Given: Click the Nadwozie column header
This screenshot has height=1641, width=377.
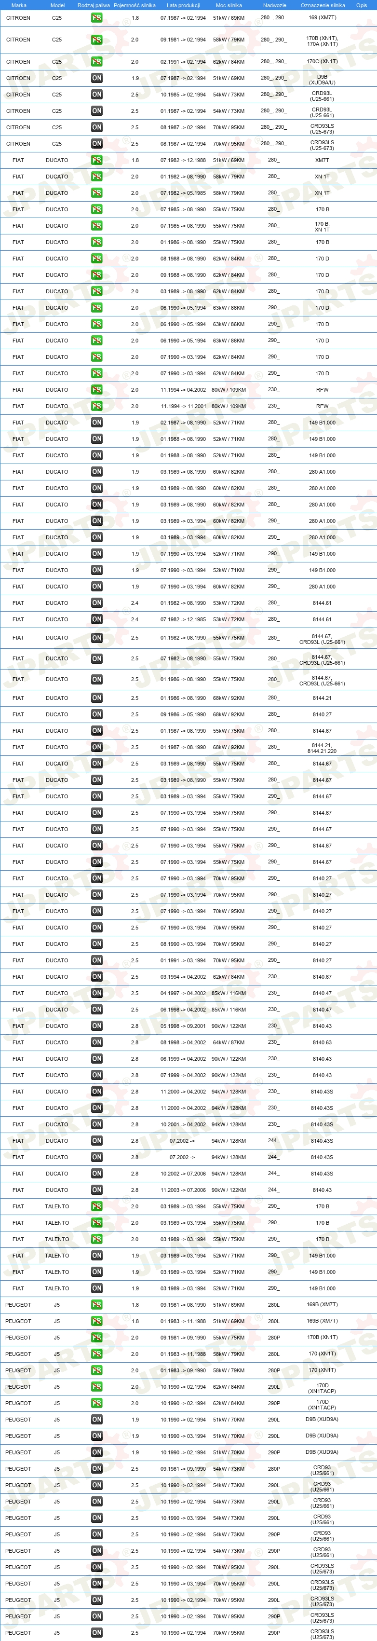Looking at the screenshot, I should click(x=274, y=5).
